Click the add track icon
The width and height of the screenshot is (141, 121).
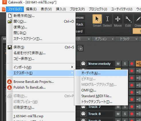pos(80,48)
